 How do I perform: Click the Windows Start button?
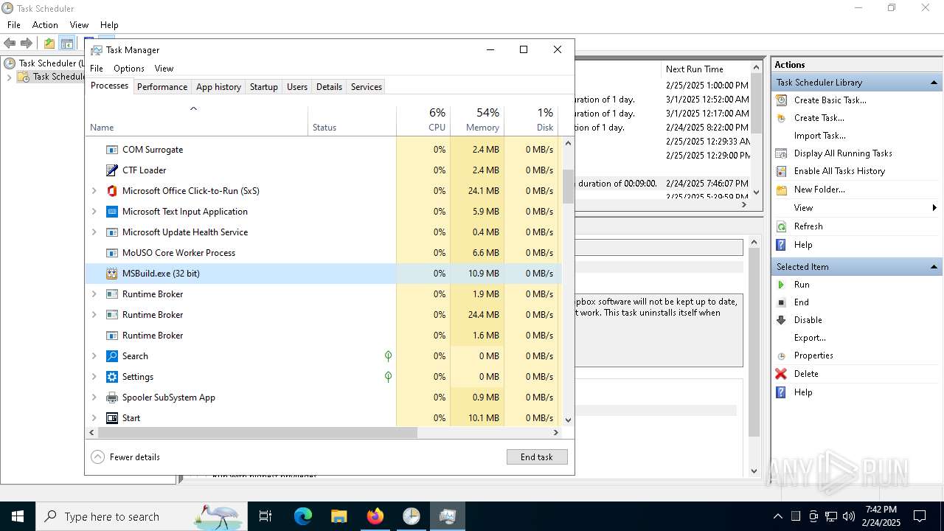click(18, 516)
